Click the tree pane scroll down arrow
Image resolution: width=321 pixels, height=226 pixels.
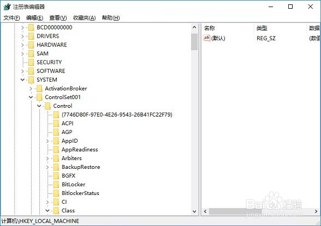coord(194,211)
